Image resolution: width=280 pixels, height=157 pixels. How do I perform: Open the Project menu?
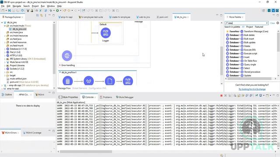click(35, 6)
